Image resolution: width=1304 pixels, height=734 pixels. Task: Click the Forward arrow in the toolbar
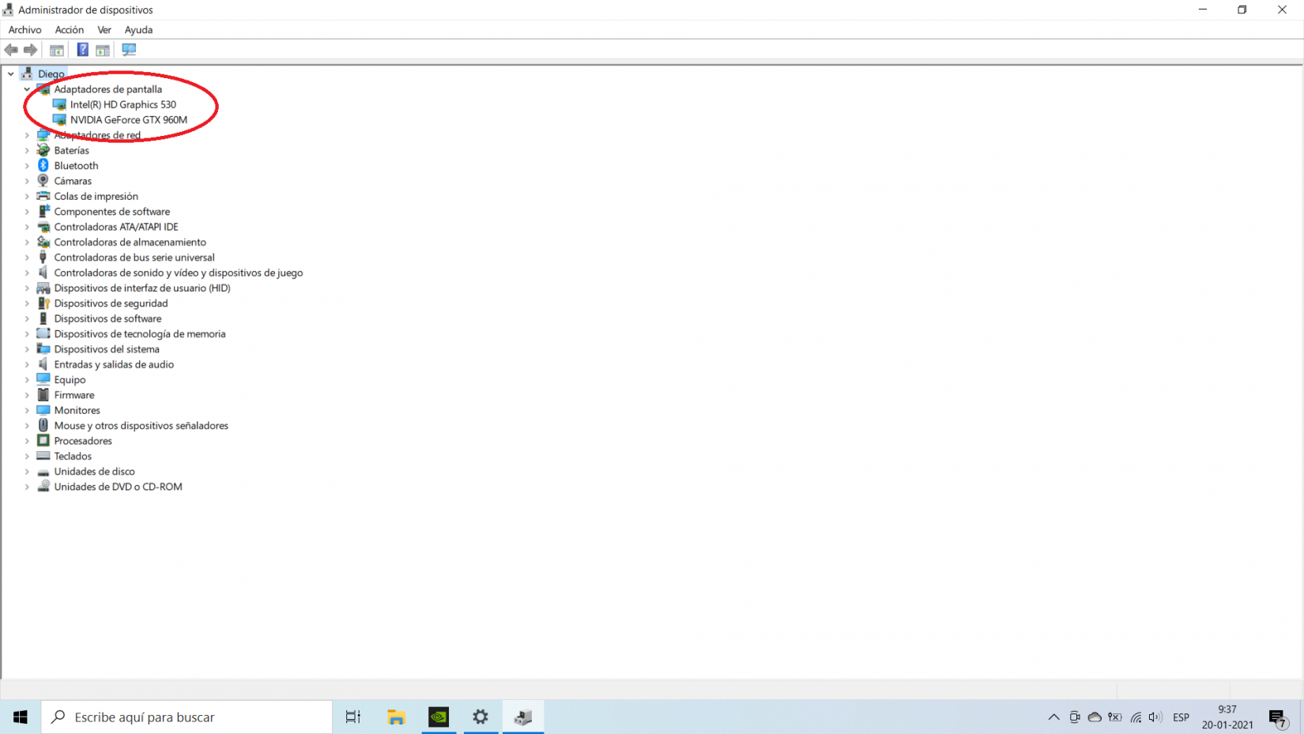point(31,50)
